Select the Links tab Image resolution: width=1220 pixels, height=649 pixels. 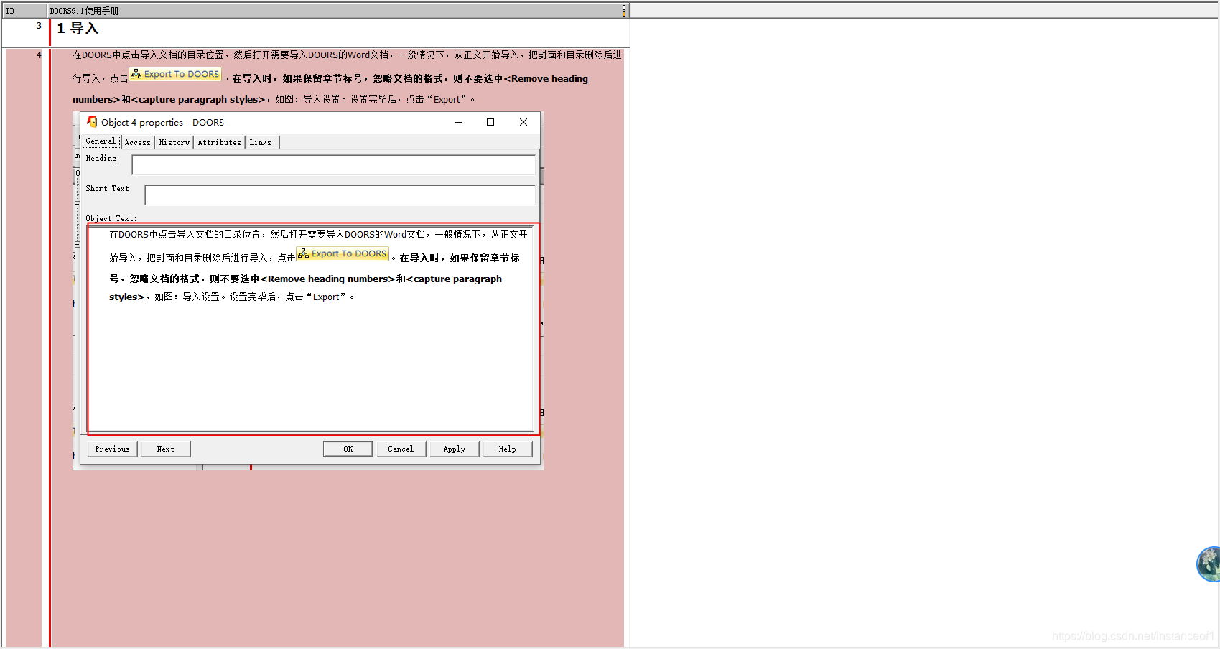click(261, 142)
